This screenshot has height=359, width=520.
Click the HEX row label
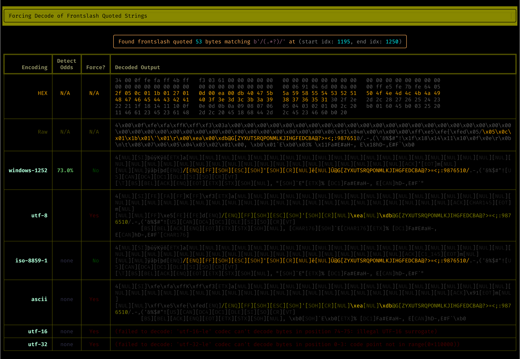coord(42,93)
